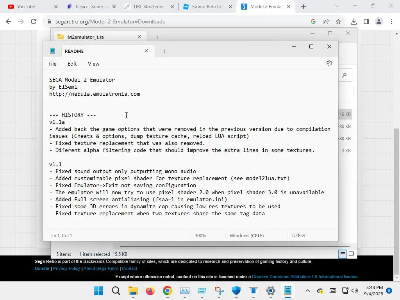Open Windows taskbar Search
Viewport: 400px width, 300px height.
pos(116,291)
